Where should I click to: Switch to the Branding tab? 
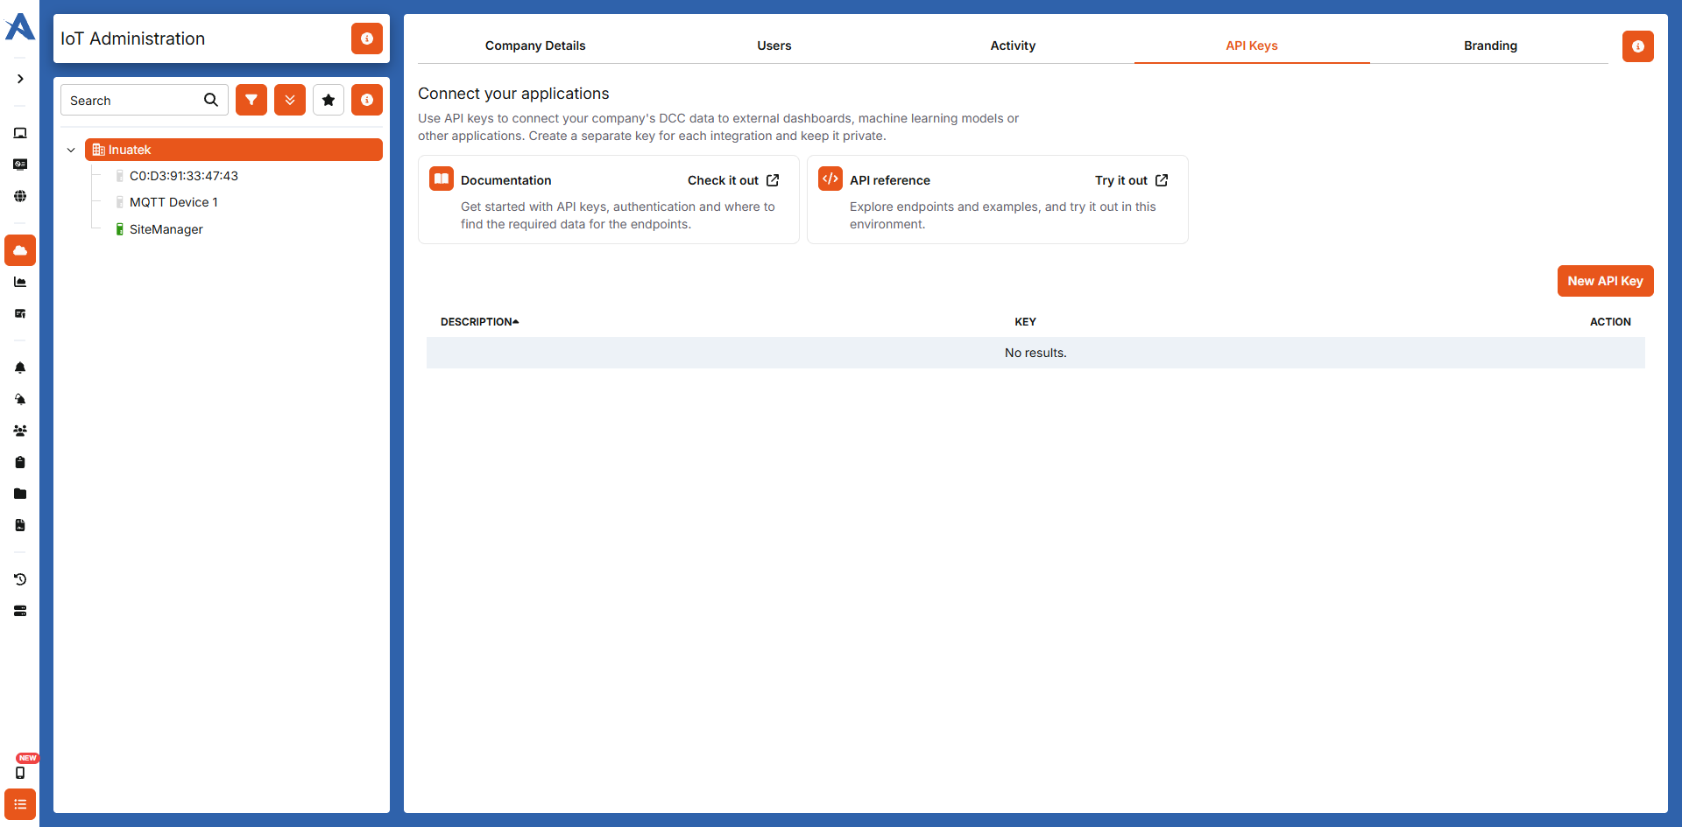pyautogui.click(x=1490, y=46)
